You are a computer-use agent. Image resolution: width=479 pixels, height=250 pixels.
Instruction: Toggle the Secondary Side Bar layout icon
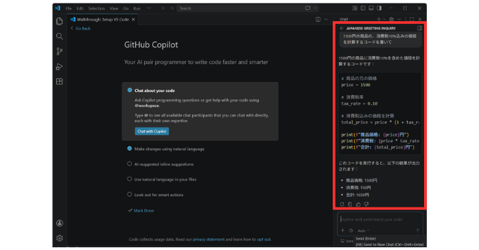(379, 8)
